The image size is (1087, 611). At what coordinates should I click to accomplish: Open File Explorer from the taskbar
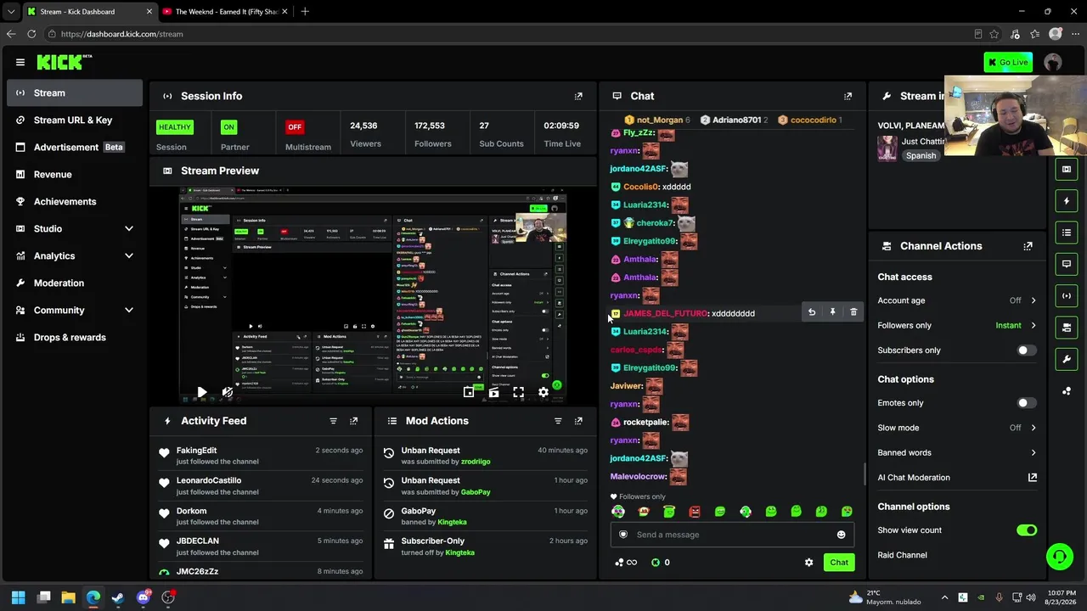pyautogui.click(x=69, y=597)
